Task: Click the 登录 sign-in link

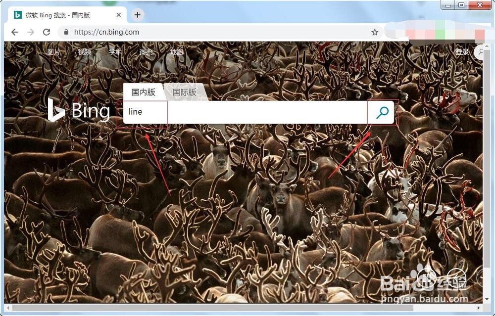Action: tap(462, 52)
